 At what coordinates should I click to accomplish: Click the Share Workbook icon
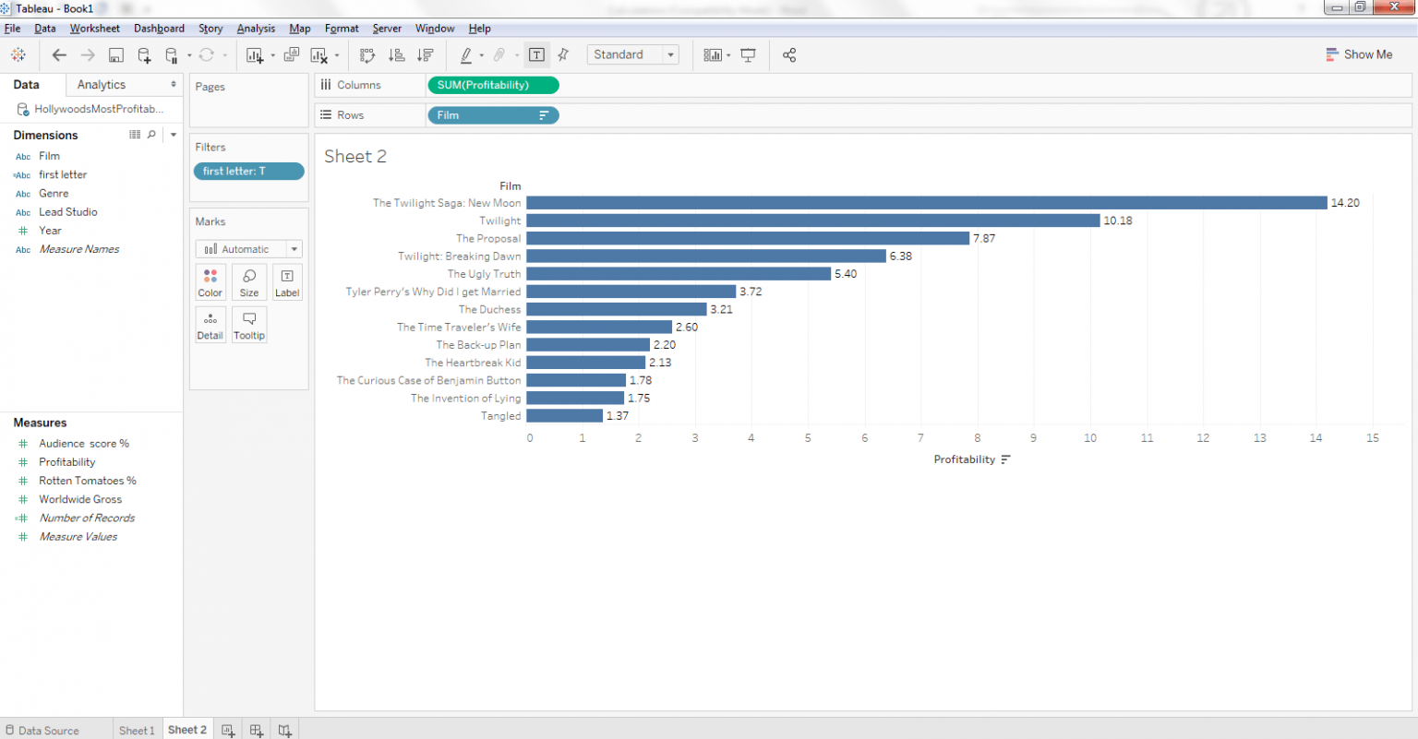coord(789,55)
